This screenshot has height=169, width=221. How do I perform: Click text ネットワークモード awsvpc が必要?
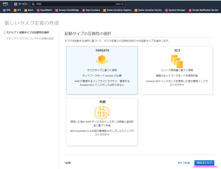(102, 76)
